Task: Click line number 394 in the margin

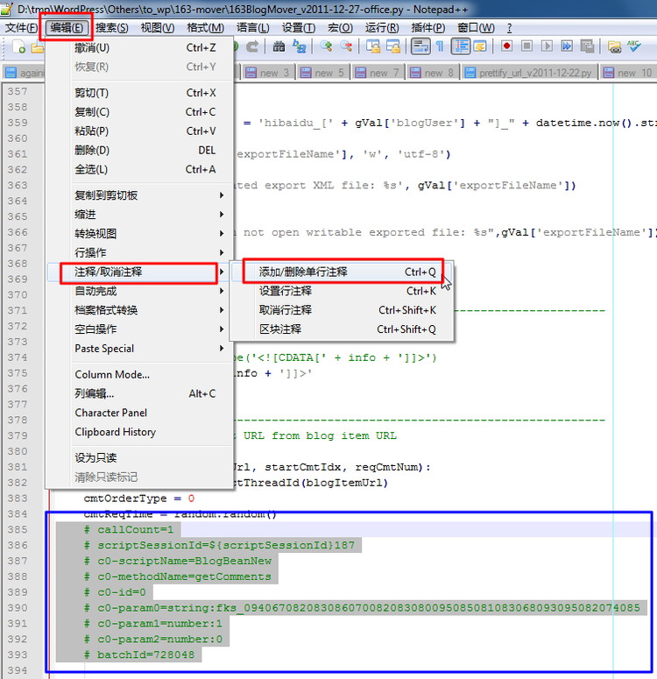Action: tap(17, 671)
